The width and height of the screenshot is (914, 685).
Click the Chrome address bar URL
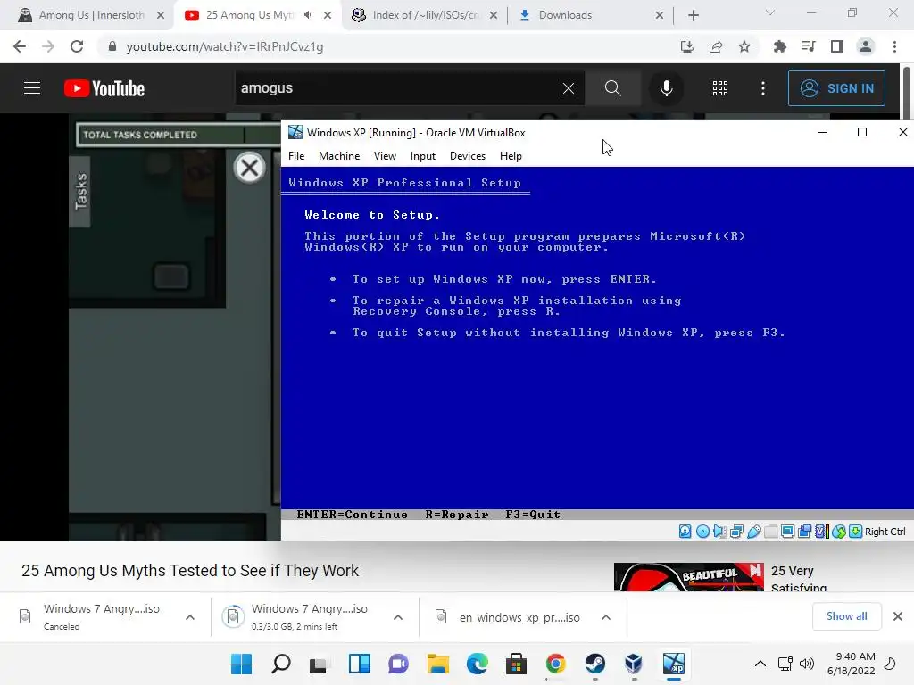click(224, 46)
